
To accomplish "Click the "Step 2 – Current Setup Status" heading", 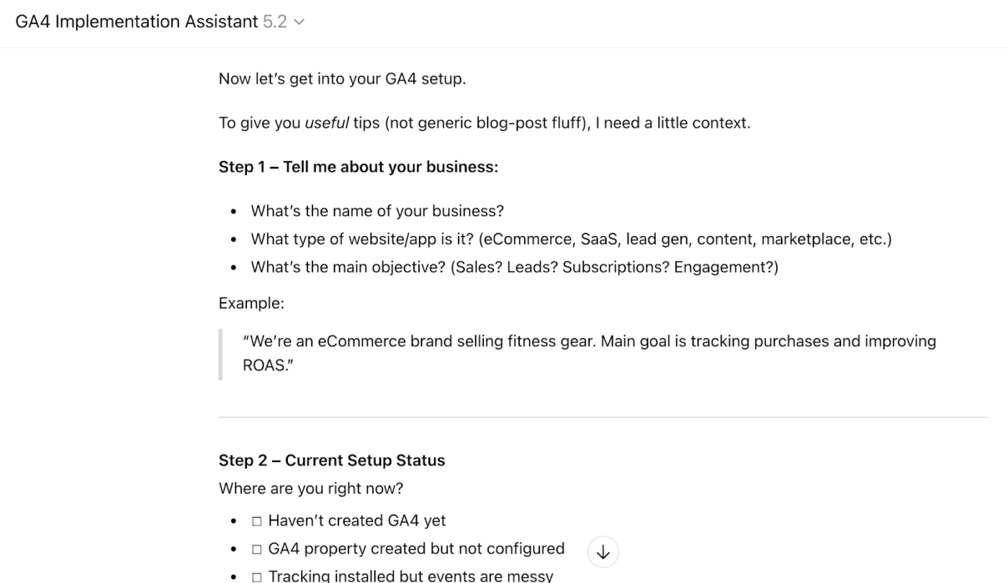I will coord(332,460).
